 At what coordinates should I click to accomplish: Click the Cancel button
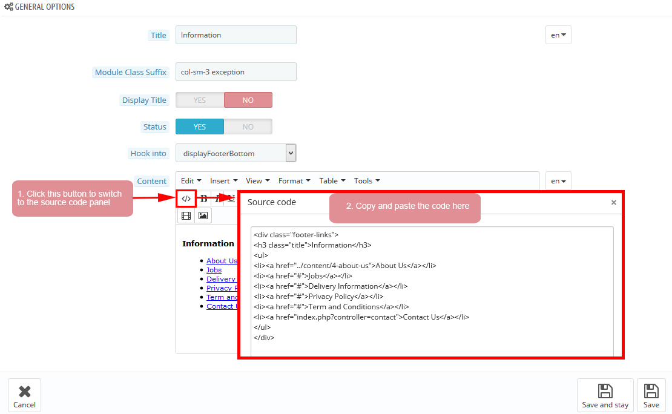[x=24, y=395]
